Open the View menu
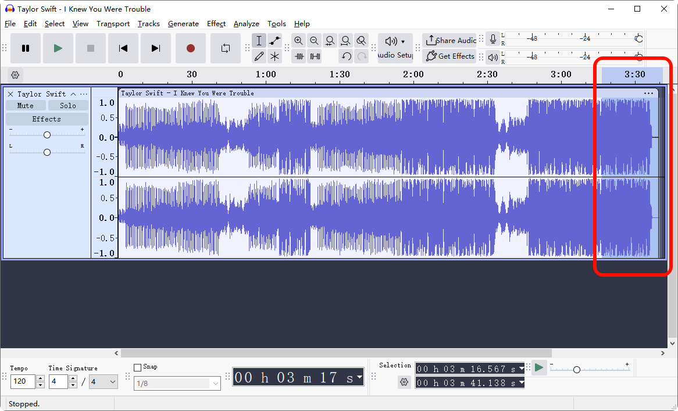Image resolution: width=678 pixels, height=411 pixels. (80, 24)
